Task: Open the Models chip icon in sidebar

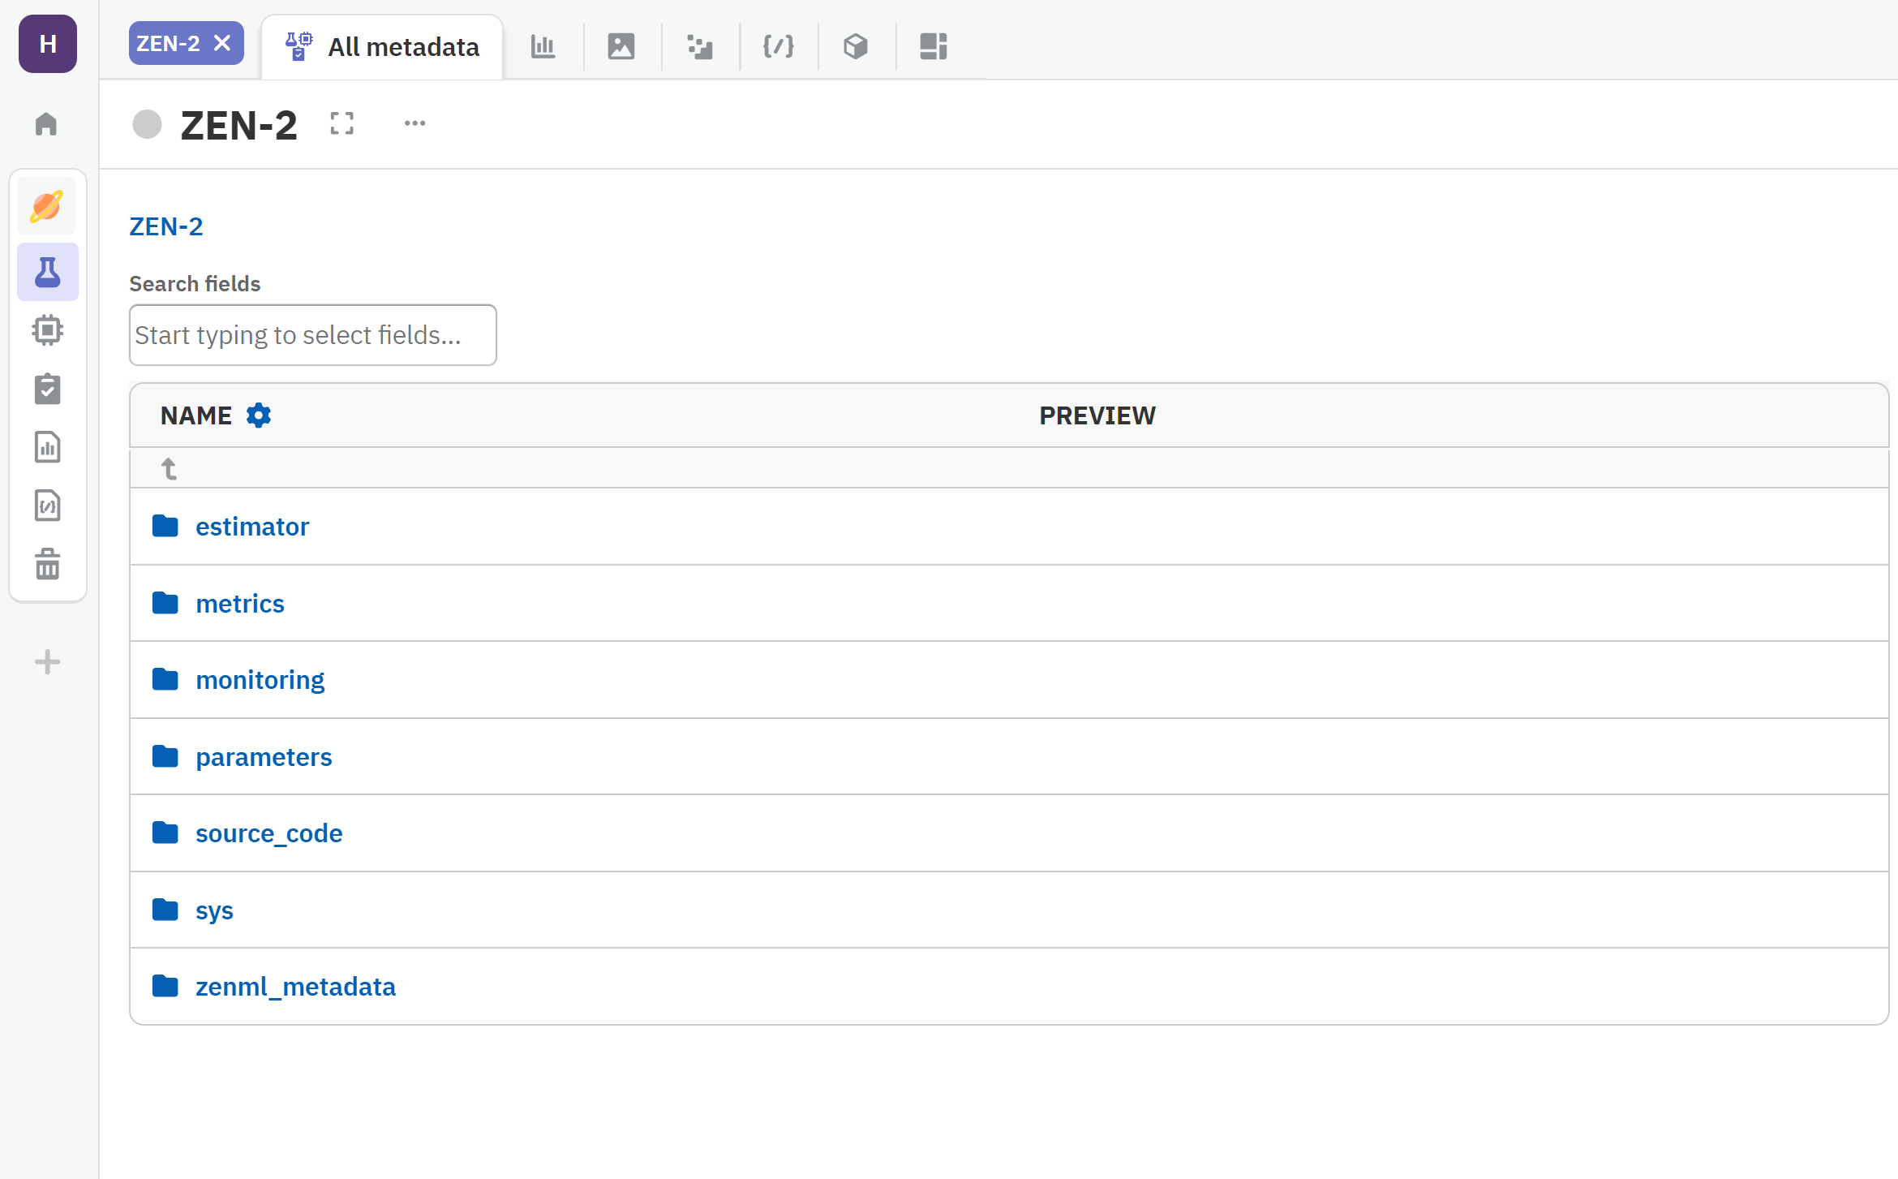Action: [48, 330]
